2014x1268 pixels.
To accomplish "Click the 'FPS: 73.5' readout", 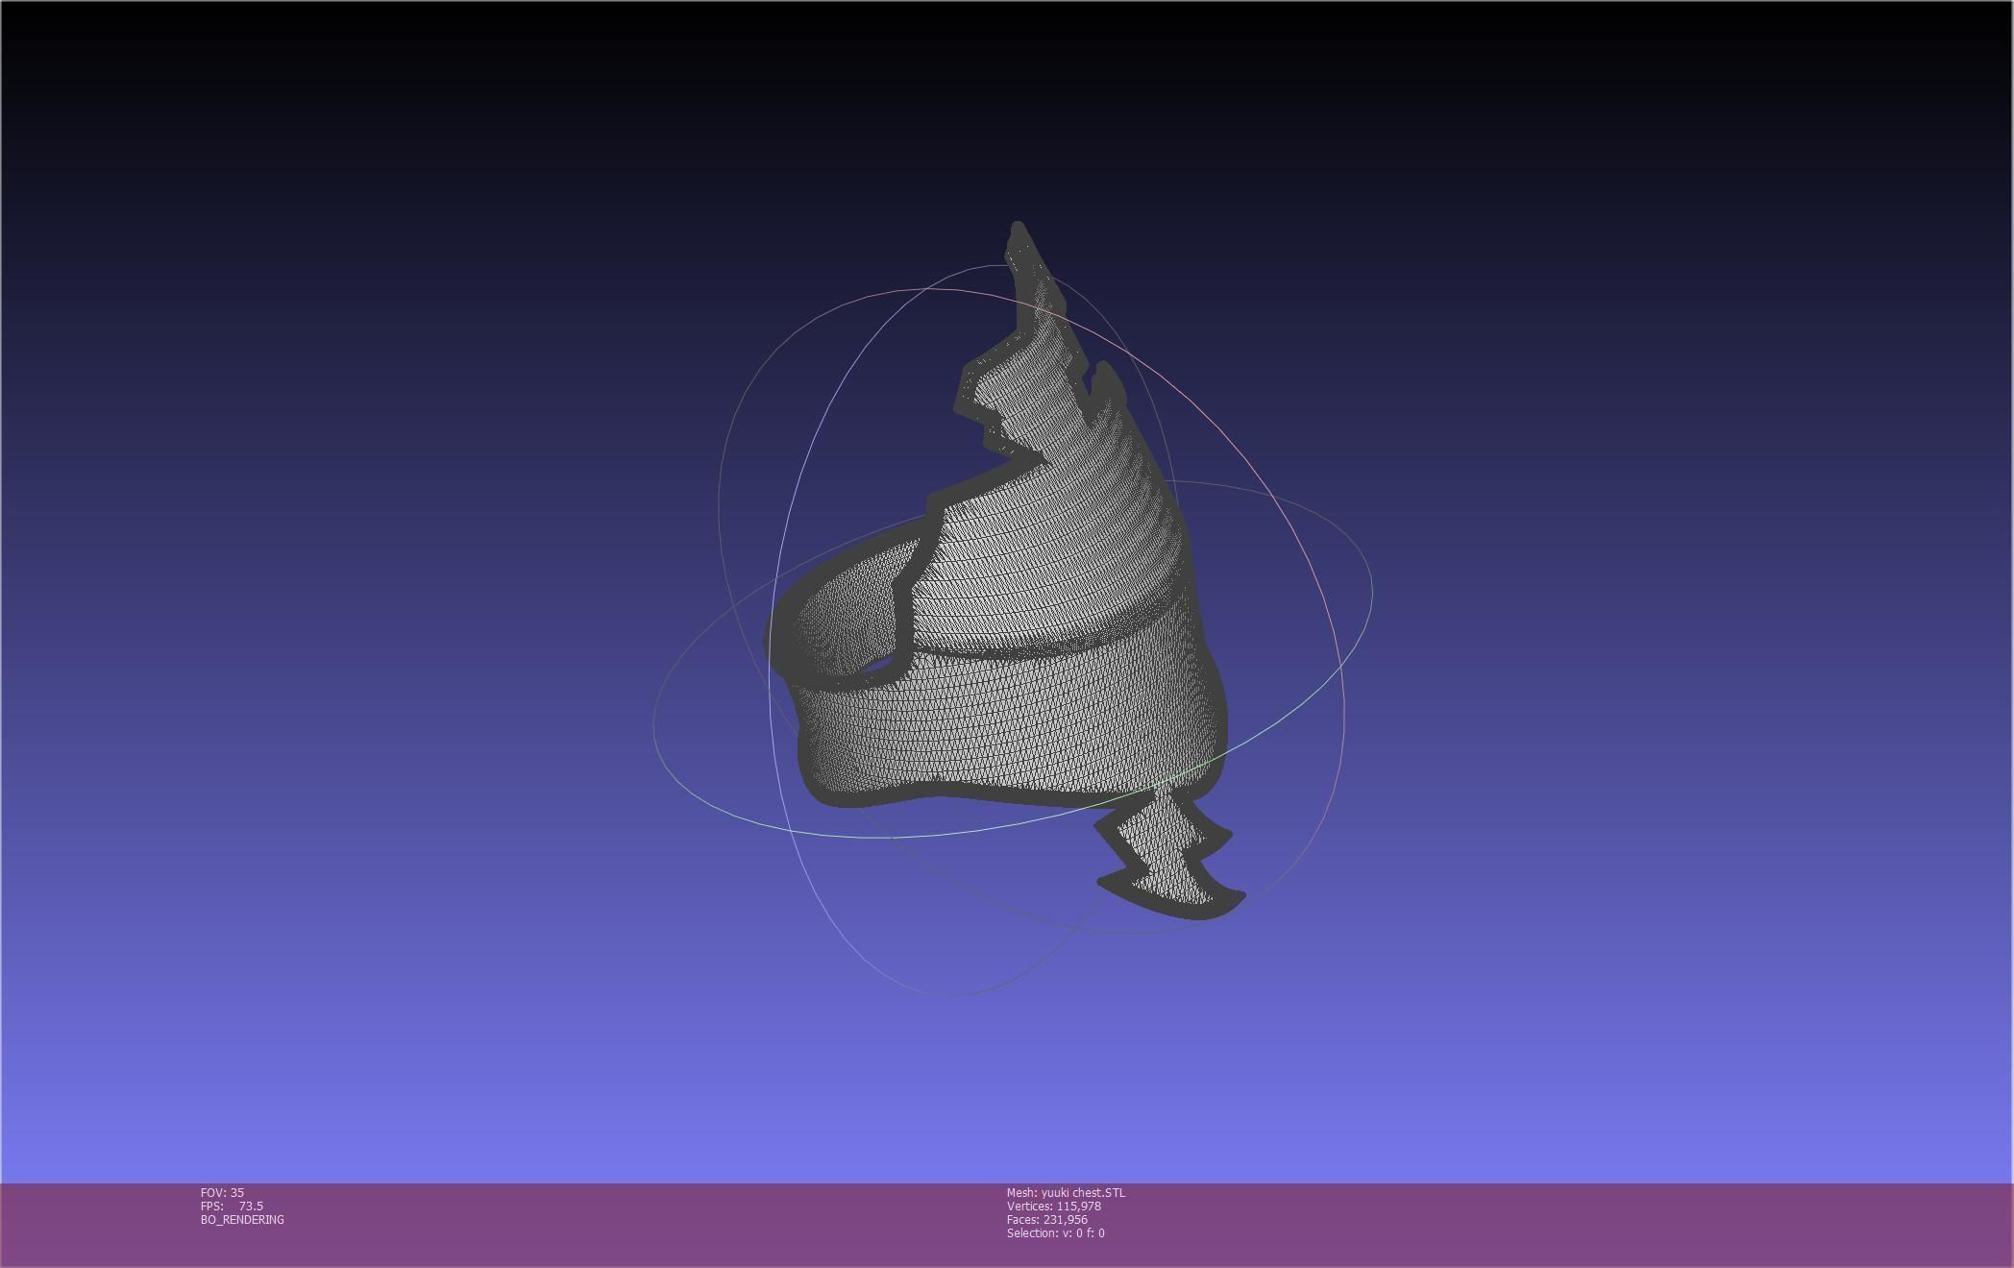I will [232, 1206].
